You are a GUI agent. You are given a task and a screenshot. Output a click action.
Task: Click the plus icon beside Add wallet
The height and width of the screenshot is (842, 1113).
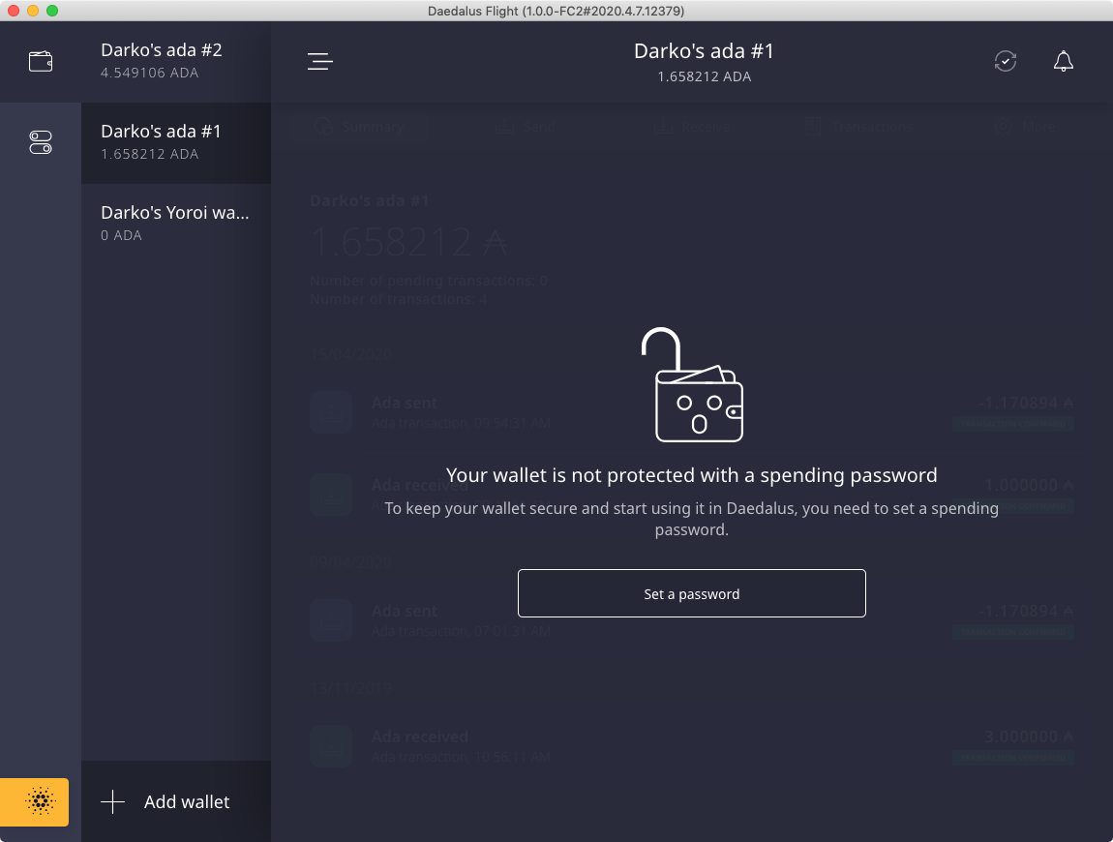(113, 802)
